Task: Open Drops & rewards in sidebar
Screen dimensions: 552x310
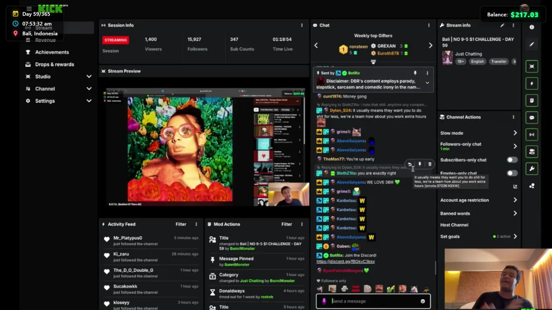Action: click(x=54, y=65)
